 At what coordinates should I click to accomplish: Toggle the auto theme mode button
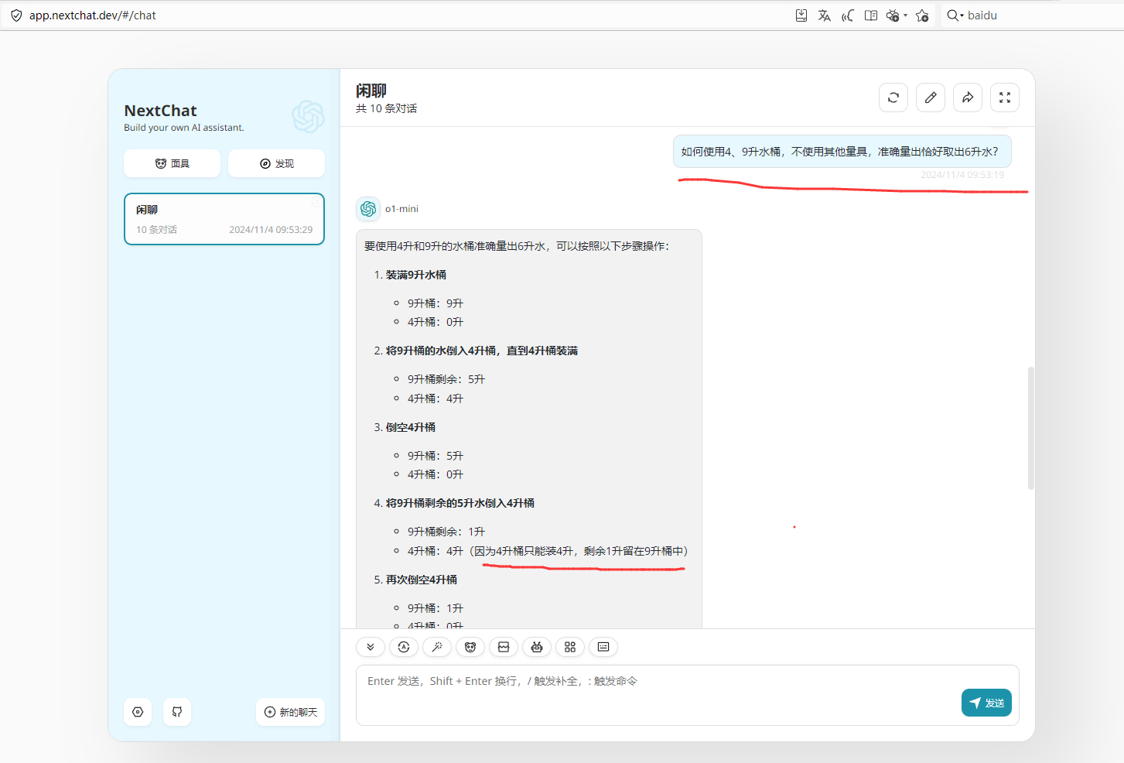tap(404, 647)
